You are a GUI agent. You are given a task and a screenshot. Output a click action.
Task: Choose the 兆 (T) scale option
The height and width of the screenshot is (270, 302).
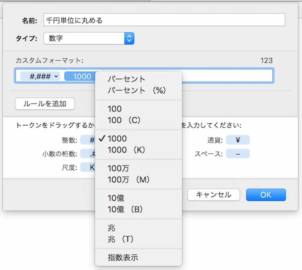point(120,239)
